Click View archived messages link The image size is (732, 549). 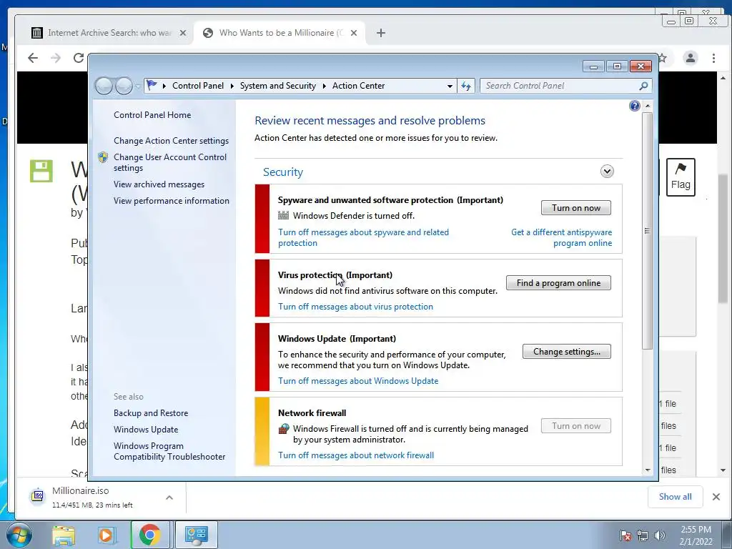click(x=159, y=184)
